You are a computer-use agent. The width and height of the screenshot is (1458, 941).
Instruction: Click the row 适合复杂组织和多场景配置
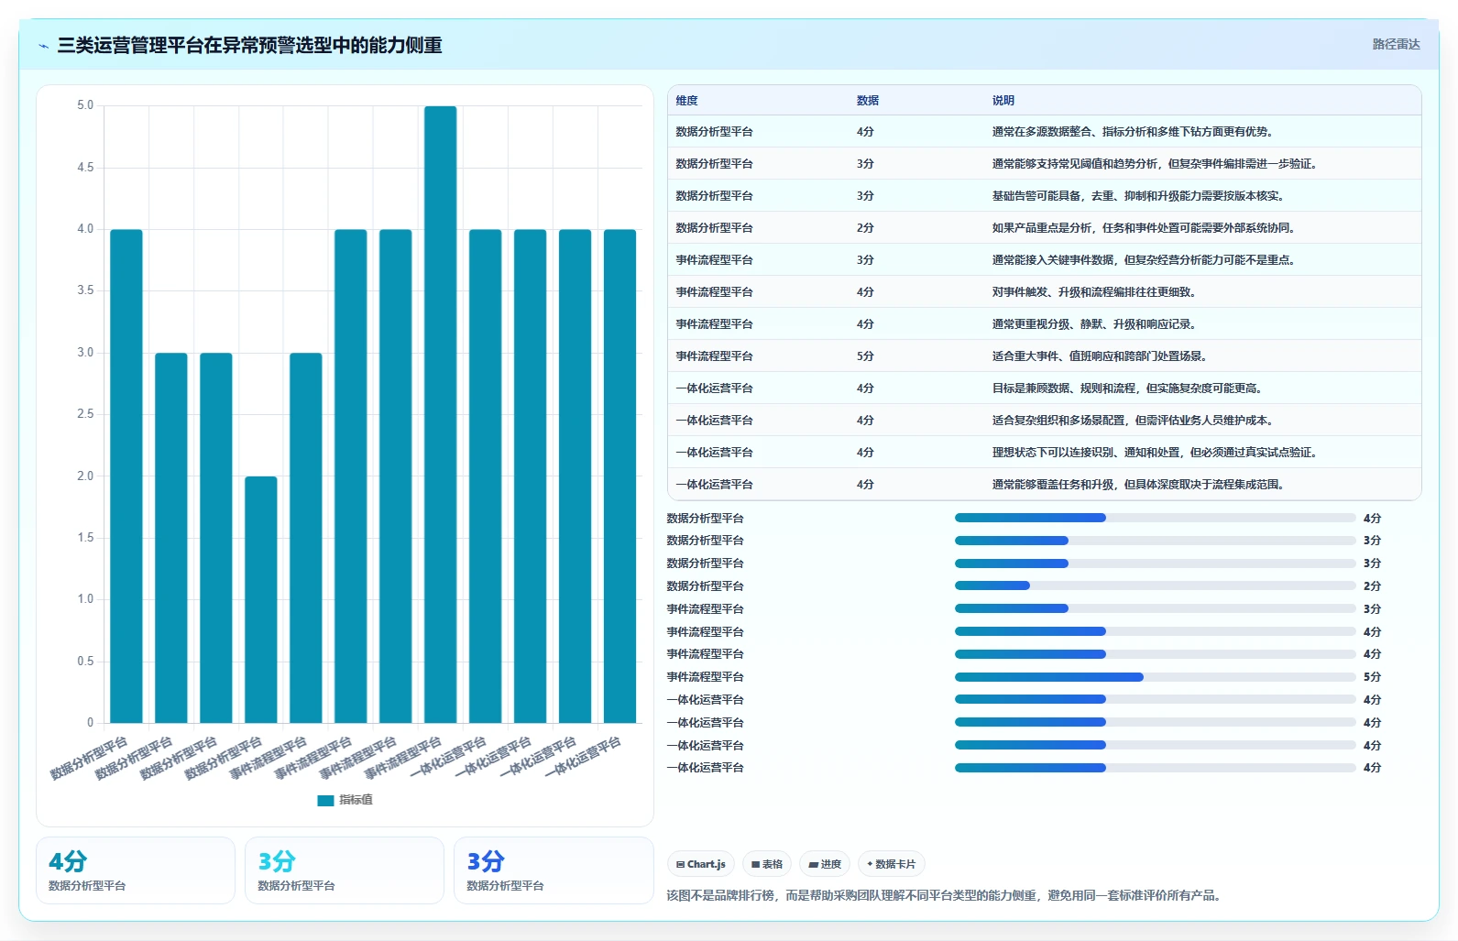click(1045, 421)
